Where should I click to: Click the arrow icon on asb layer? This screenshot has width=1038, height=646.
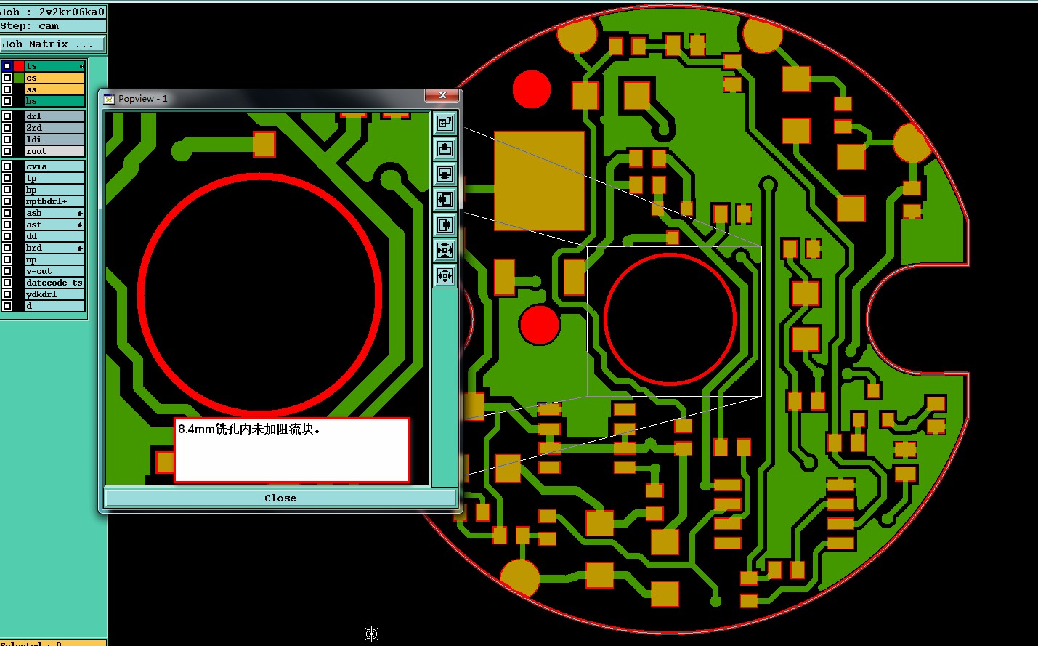[x=80, y=213]
